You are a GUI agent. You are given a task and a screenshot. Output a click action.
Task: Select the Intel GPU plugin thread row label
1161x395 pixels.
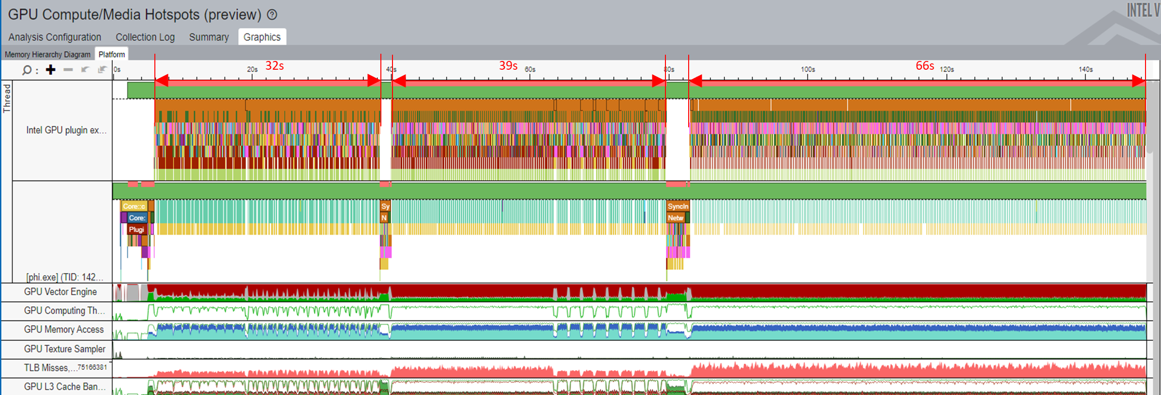coord(66,130)
